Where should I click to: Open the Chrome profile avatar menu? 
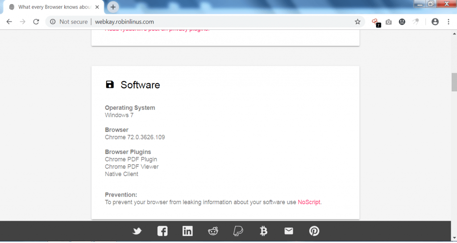click(x=435, y=22)
